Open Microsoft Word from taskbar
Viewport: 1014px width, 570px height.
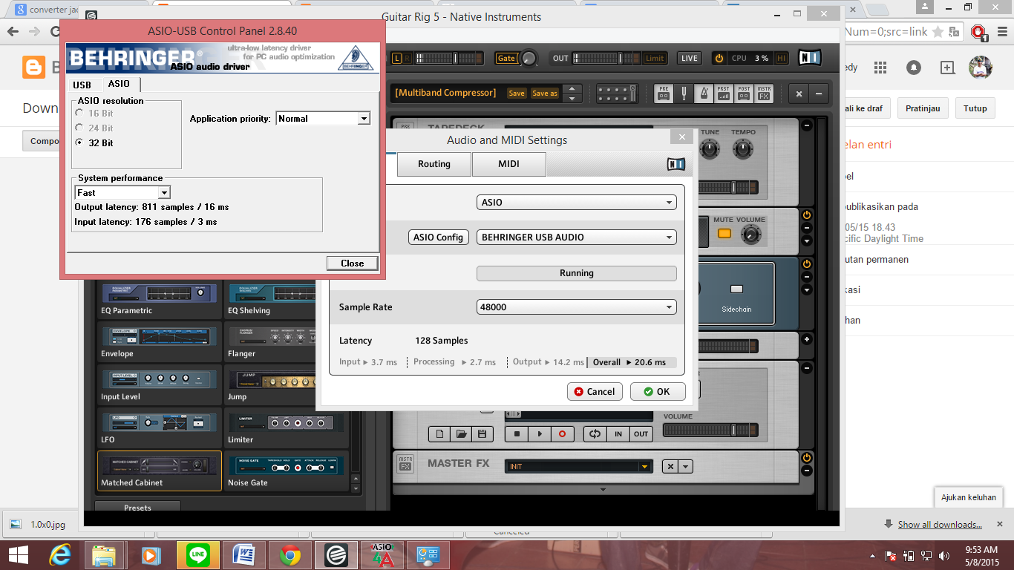(244, 555)
